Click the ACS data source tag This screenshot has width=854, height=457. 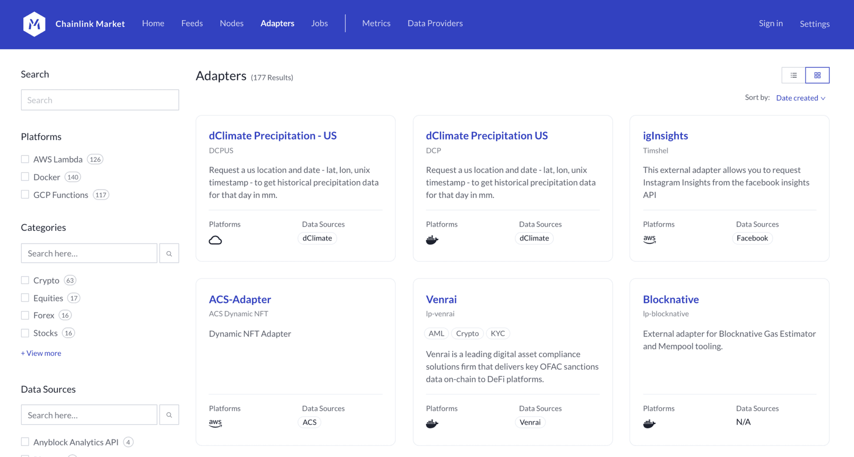310,422
